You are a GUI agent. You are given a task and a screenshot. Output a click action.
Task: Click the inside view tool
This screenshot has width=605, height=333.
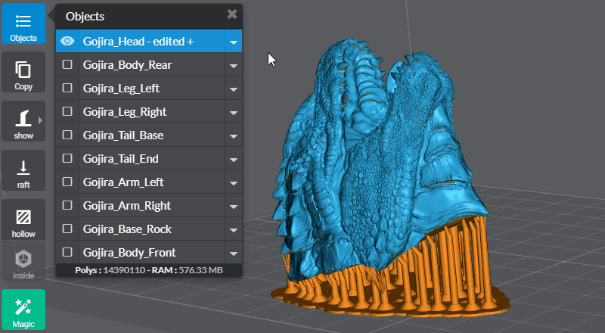(x=23, y=262)
